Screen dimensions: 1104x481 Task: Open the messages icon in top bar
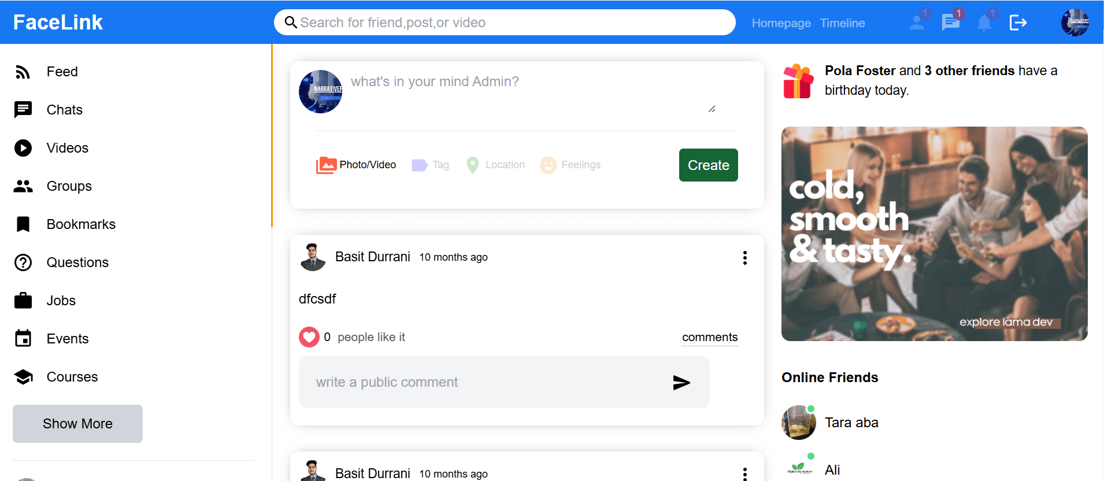click(x=950, y=23)
